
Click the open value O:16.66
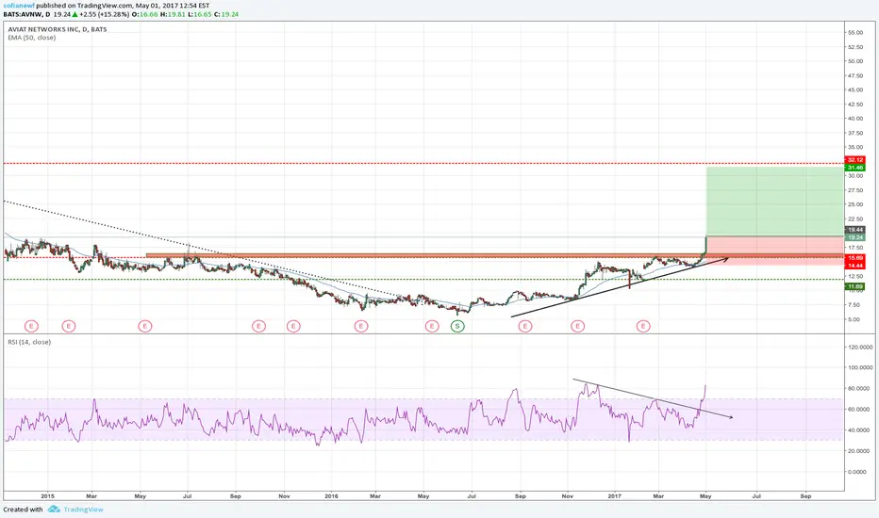[144, 14]
